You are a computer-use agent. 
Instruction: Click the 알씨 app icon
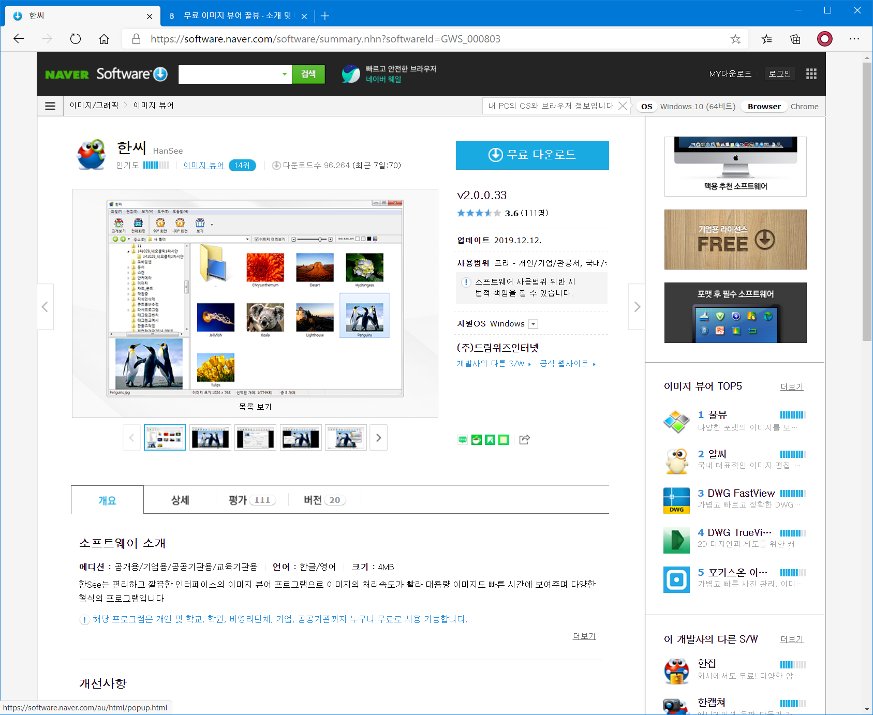pyautogui.click(x=676, y=460)
